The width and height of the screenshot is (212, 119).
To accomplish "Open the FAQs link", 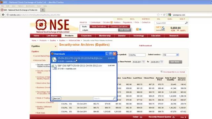I will (137, 22).
